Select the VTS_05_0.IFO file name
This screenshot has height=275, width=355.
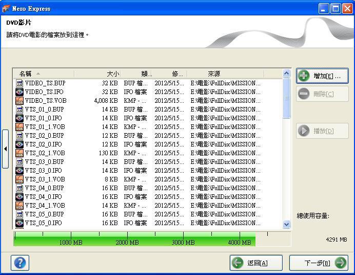coord(44,223)
